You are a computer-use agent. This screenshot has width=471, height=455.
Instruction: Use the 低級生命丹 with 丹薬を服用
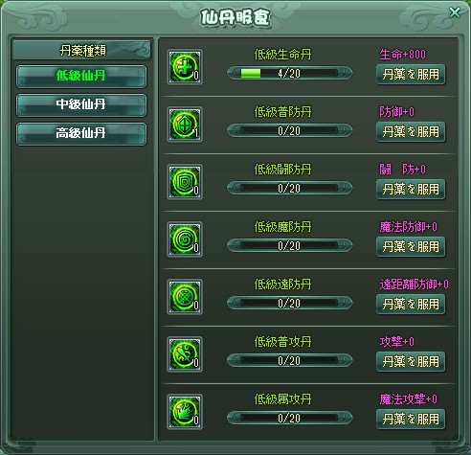point(411,75)
